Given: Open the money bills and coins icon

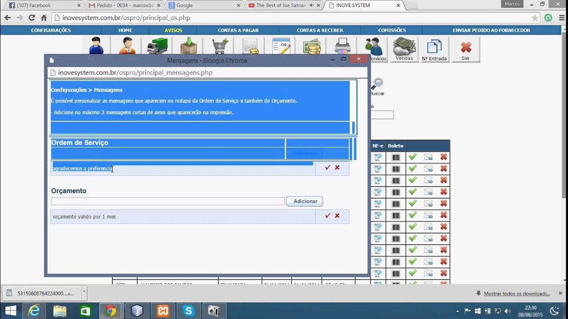Looking at the screenshot, I should tap(312, 46).
